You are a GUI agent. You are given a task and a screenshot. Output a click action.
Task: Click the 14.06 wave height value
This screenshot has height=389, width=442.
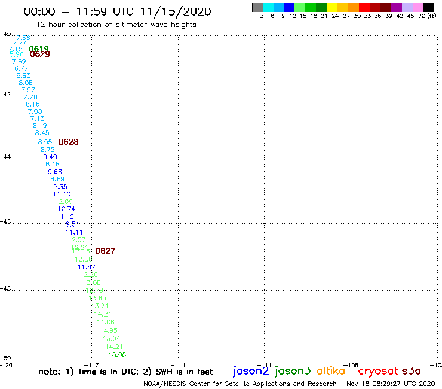[106, 322]
